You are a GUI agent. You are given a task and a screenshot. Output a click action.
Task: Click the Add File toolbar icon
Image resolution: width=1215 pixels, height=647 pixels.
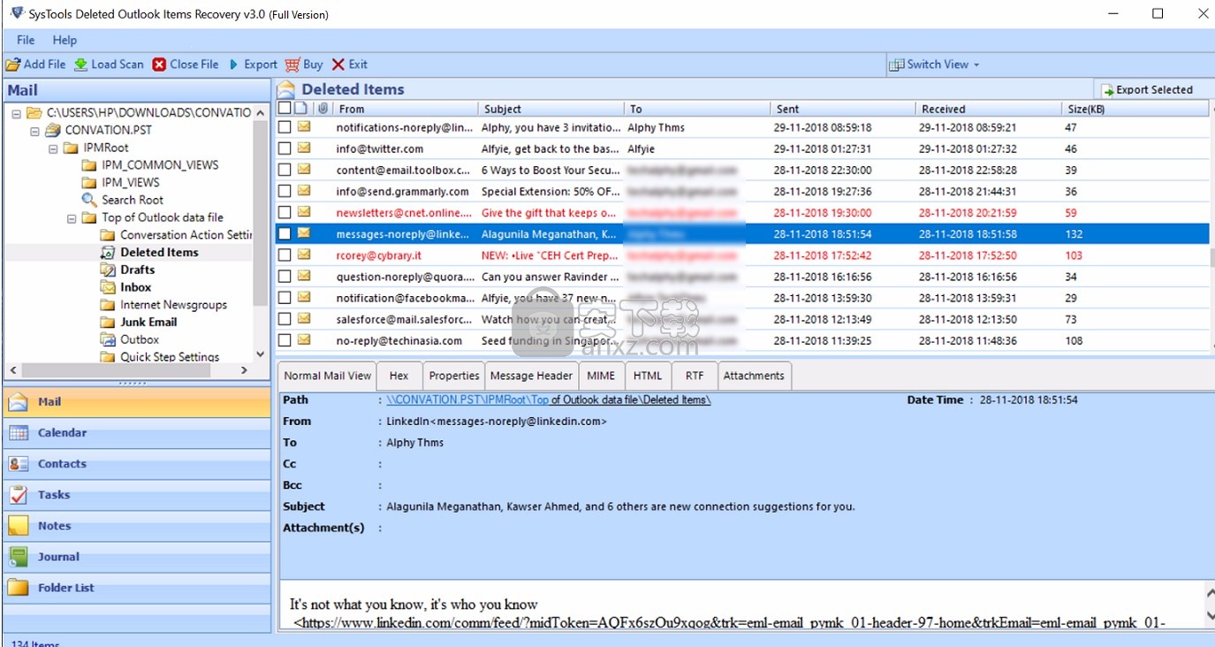point(12,65)
